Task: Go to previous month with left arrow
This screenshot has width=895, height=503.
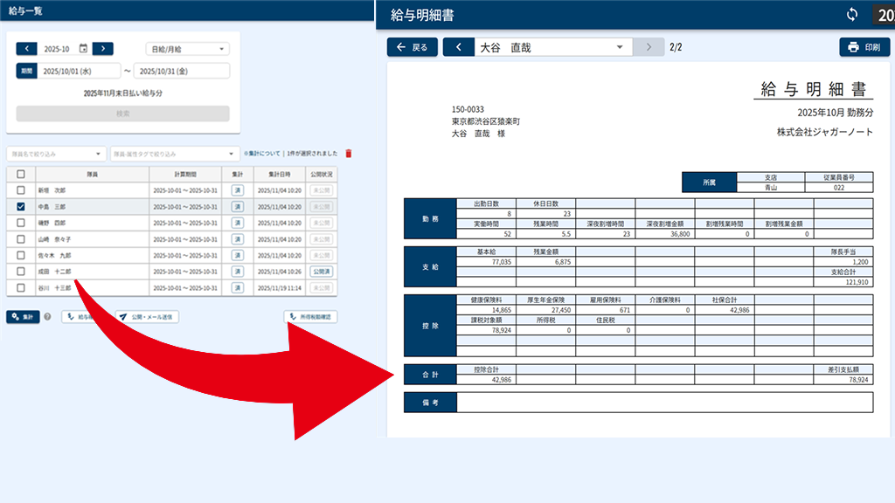Action: [27, 49]
